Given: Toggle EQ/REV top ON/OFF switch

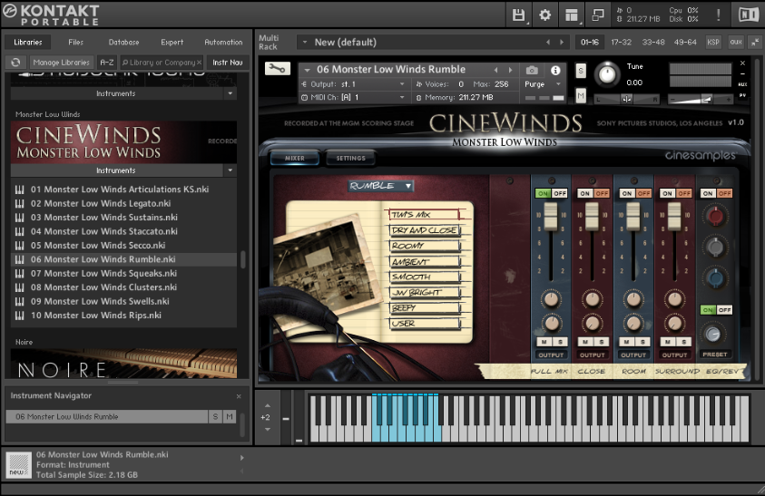Looking at the screenshot, I should tap(716, 194).
